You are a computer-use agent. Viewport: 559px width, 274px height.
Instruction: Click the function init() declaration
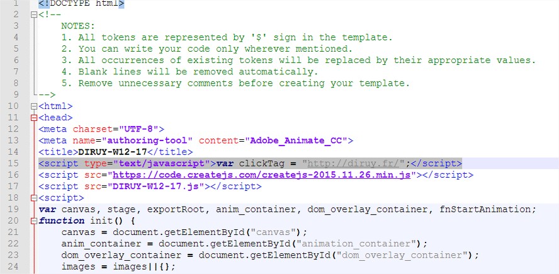click(x=87, y=221)
